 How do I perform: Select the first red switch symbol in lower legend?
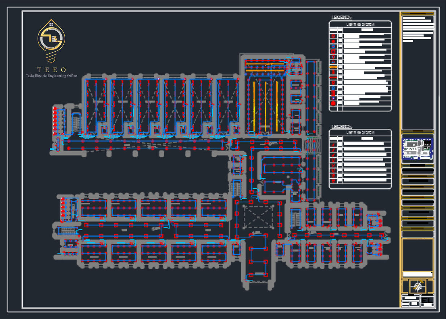pos(333,144)
